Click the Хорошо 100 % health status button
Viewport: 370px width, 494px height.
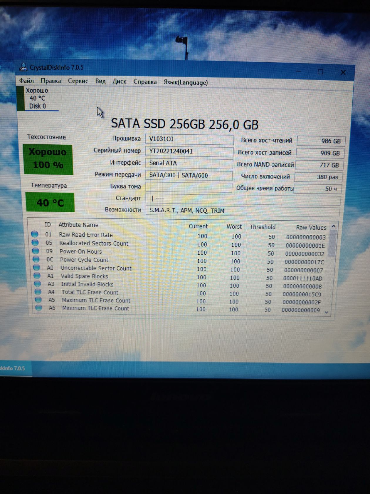(x=48, y=159)
